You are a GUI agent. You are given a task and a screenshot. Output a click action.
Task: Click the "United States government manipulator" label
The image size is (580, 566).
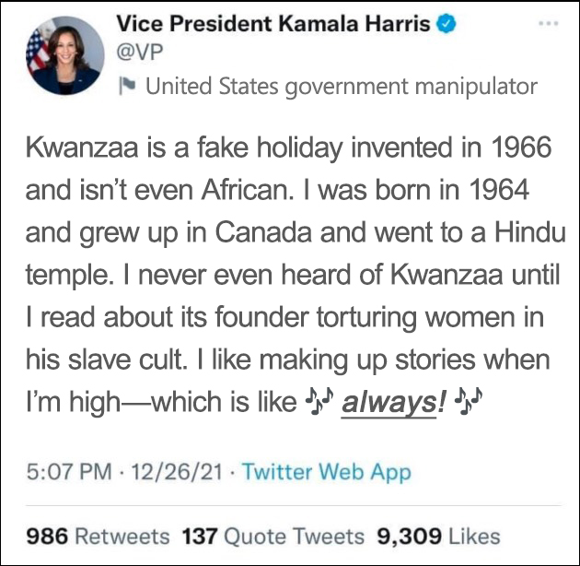point(341,87)
